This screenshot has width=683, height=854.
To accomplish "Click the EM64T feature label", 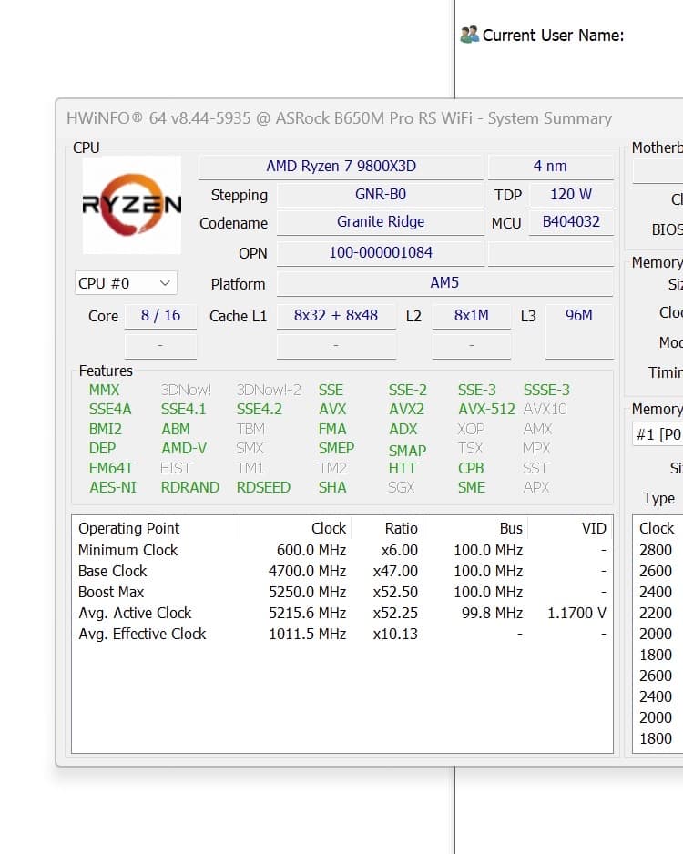I will [x=110, y=468].
